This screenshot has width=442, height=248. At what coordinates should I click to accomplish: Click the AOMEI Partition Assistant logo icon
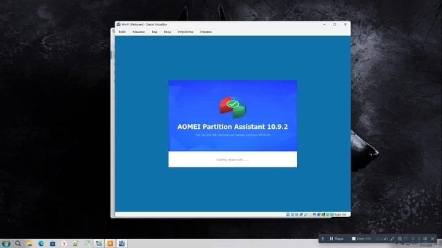pos(233,107)
